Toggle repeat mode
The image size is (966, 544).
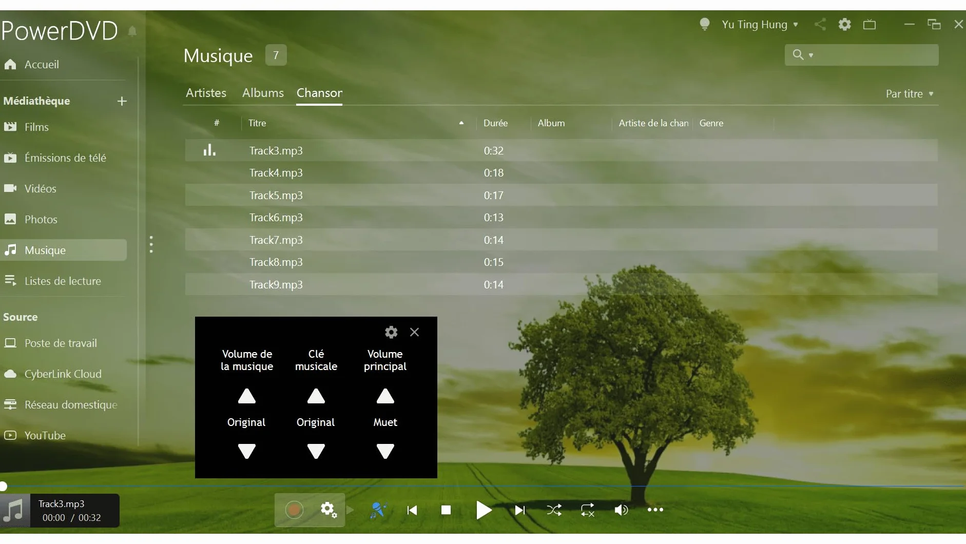pos(587,510)
